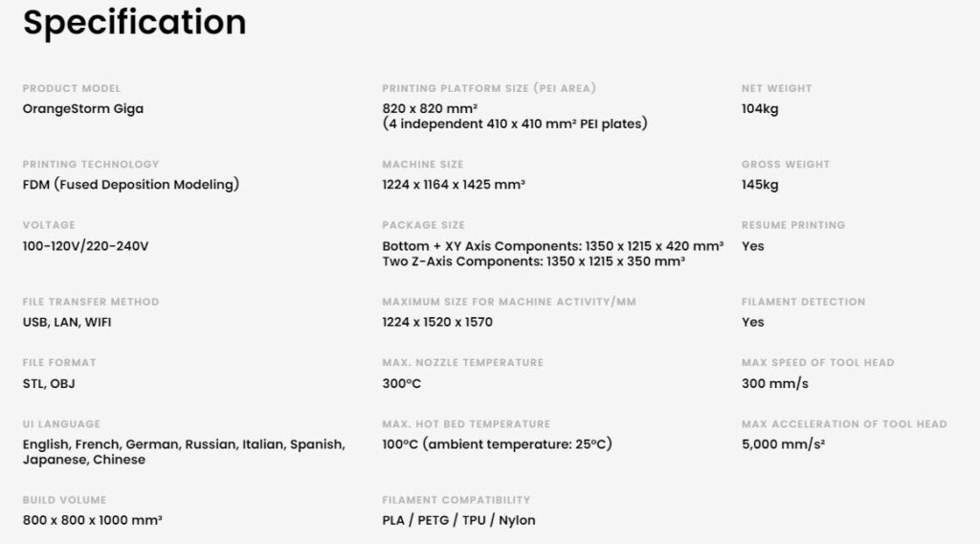The width and height of the screenshot is (980, 544).
Task: Click the 300 mm/s tool head speed
Action: [x=775, y=383]
